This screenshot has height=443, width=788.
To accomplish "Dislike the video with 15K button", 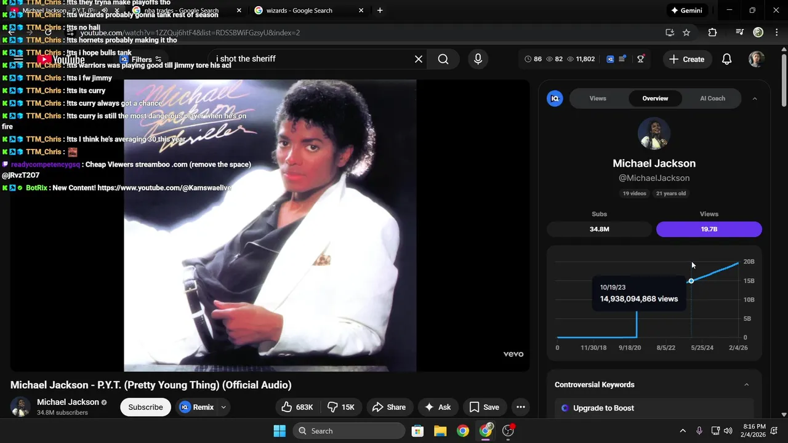I will (x=341, y=407).
